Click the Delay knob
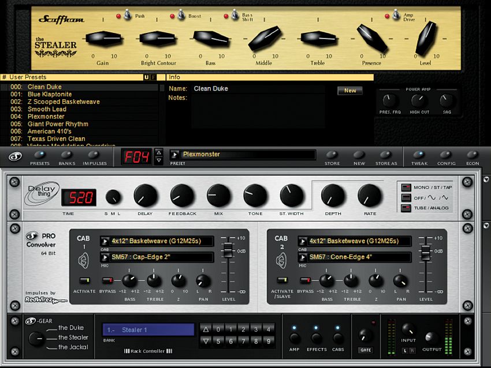 (x=146, y=196)
